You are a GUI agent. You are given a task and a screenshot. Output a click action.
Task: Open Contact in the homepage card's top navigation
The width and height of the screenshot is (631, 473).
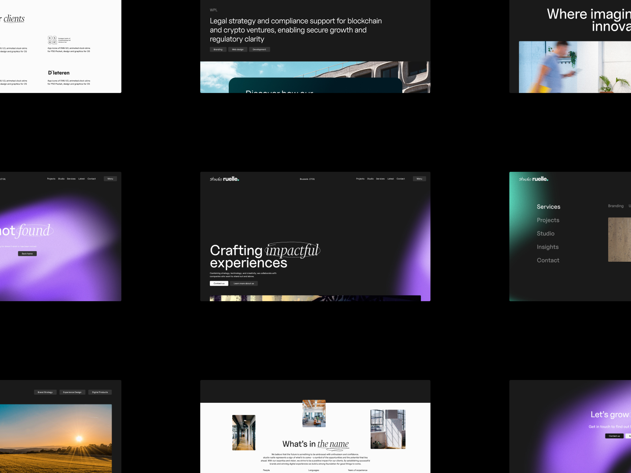[x=401, y=179]
